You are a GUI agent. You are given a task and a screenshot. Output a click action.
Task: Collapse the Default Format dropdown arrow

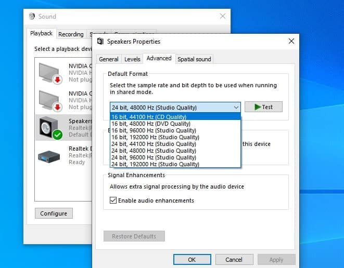(x=236, y=108)
